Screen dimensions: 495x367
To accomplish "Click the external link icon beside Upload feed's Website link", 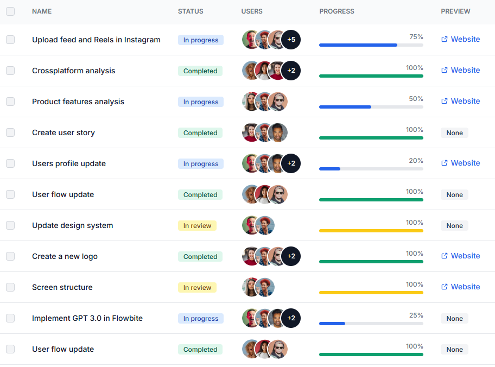I will 445,39.
